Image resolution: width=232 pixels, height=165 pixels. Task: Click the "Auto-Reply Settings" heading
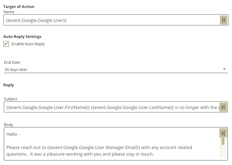point(22,37)
